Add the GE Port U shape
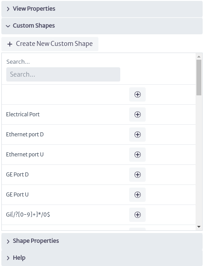Screen dimensions: 204x266 [137, 195]
